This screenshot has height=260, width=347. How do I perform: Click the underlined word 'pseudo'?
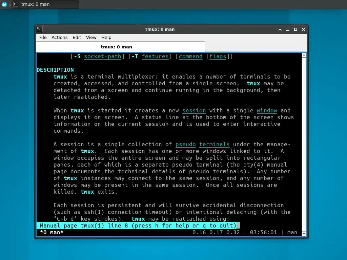[x=185, y=144]
